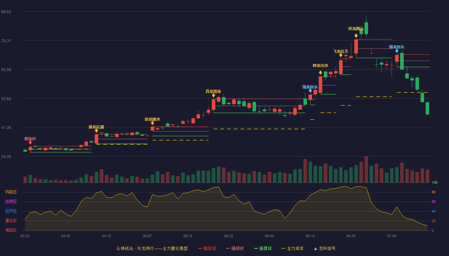Click the 假龙吟 signal arrow marker
Viewport: 449px width, 256px height.
coord(30,143)
